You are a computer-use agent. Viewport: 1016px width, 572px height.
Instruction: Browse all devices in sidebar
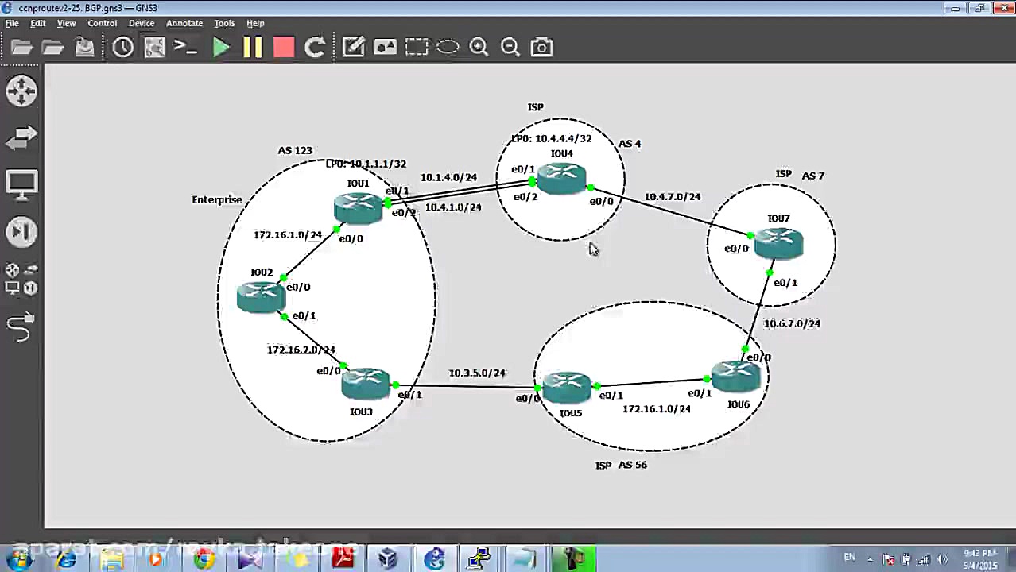tap(21, 279)
